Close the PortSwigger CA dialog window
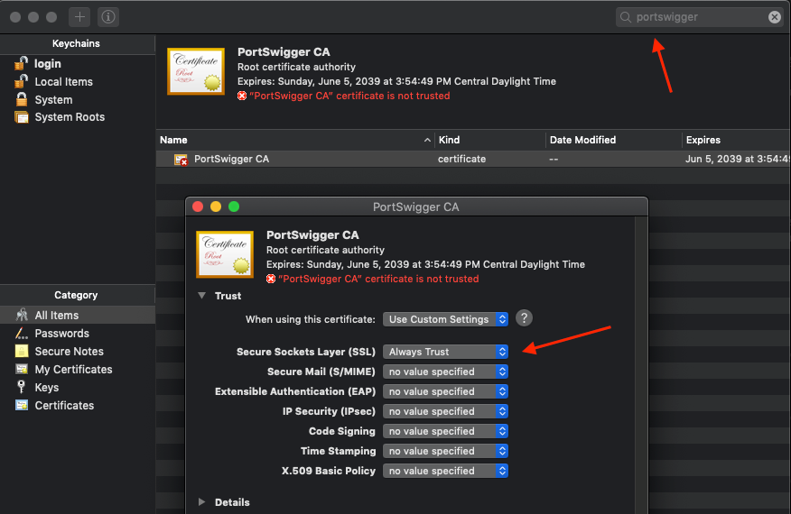Screen dimensions: 791x514 tap(198, 207)
